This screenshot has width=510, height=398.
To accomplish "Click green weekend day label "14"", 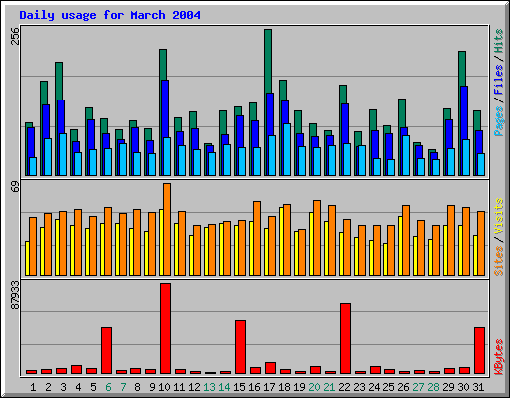I will (x=224, y=387).
